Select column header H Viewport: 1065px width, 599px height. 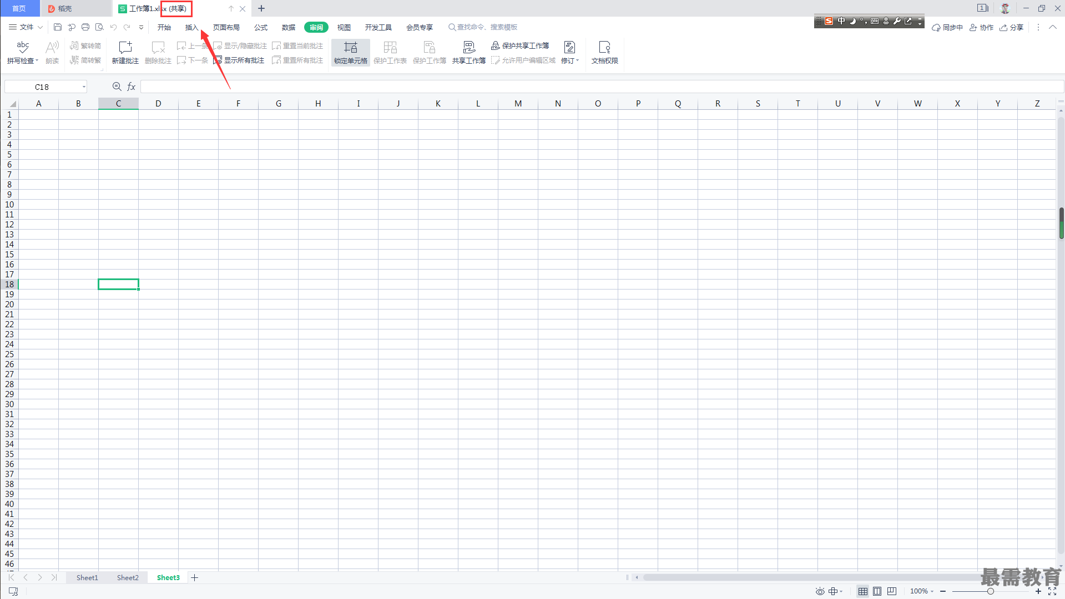pyautogui.click(x=318, y=104)
